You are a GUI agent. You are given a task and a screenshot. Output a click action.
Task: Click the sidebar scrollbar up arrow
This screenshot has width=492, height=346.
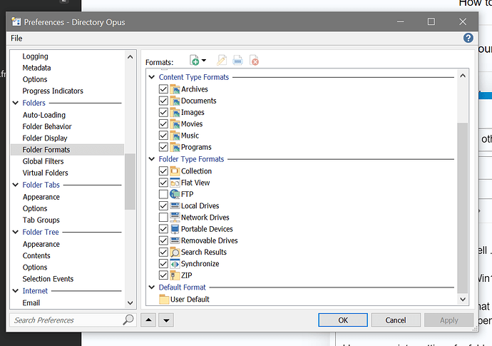click(130, 57)
